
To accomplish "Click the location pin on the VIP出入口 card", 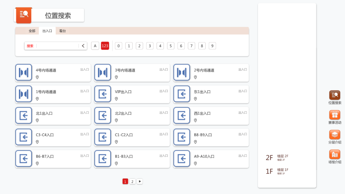I will (x=116, y=99).
